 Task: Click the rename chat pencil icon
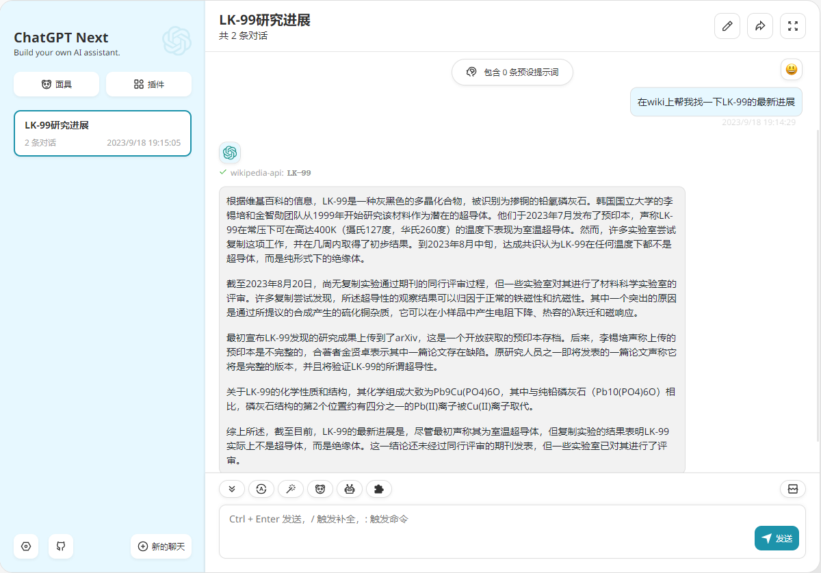pos(727,26)
